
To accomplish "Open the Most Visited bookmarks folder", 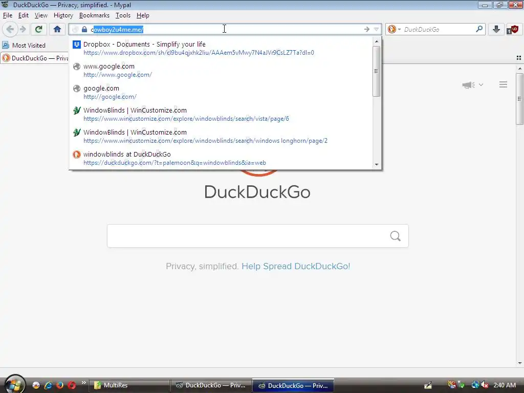I will point(24,45).
